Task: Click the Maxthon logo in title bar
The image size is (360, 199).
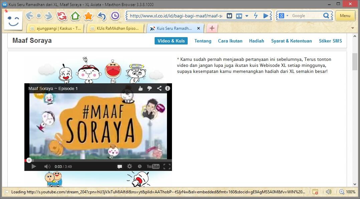Action: pos(5,4)
